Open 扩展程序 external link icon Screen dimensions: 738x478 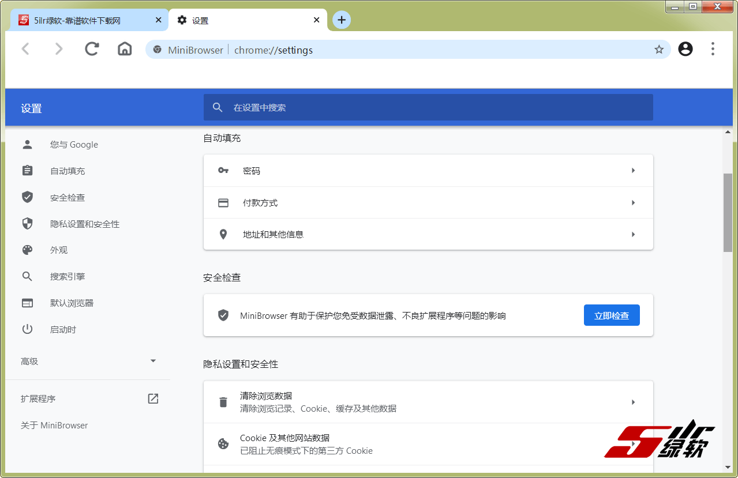153,398
